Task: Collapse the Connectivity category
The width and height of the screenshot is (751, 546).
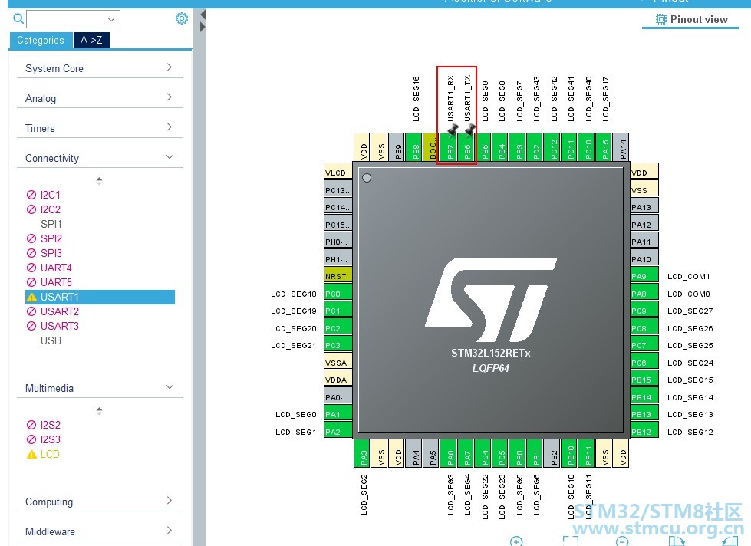Action: tap(100, 158)
